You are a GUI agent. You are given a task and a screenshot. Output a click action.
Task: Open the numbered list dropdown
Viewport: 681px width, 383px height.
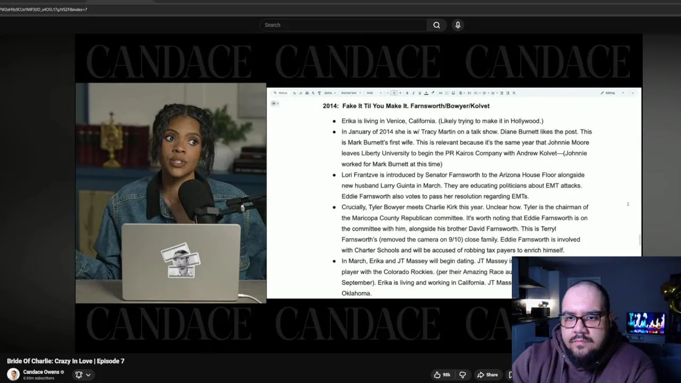pyautogui.click(x=494, y=93)
